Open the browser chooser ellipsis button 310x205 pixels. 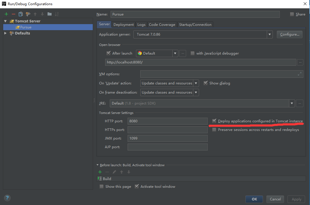pos(183,53)
